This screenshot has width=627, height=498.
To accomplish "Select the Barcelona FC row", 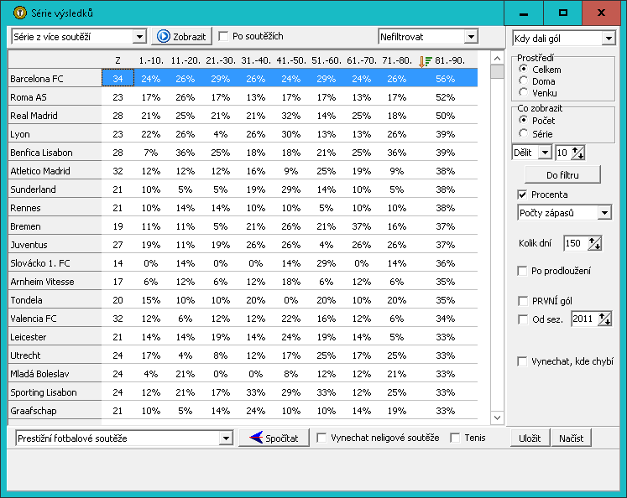I will (243, 78).
